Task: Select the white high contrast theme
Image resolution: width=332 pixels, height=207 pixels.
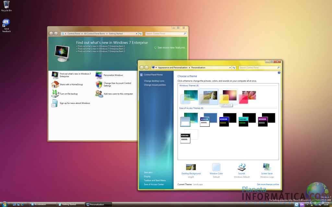Action: (189, 136)
